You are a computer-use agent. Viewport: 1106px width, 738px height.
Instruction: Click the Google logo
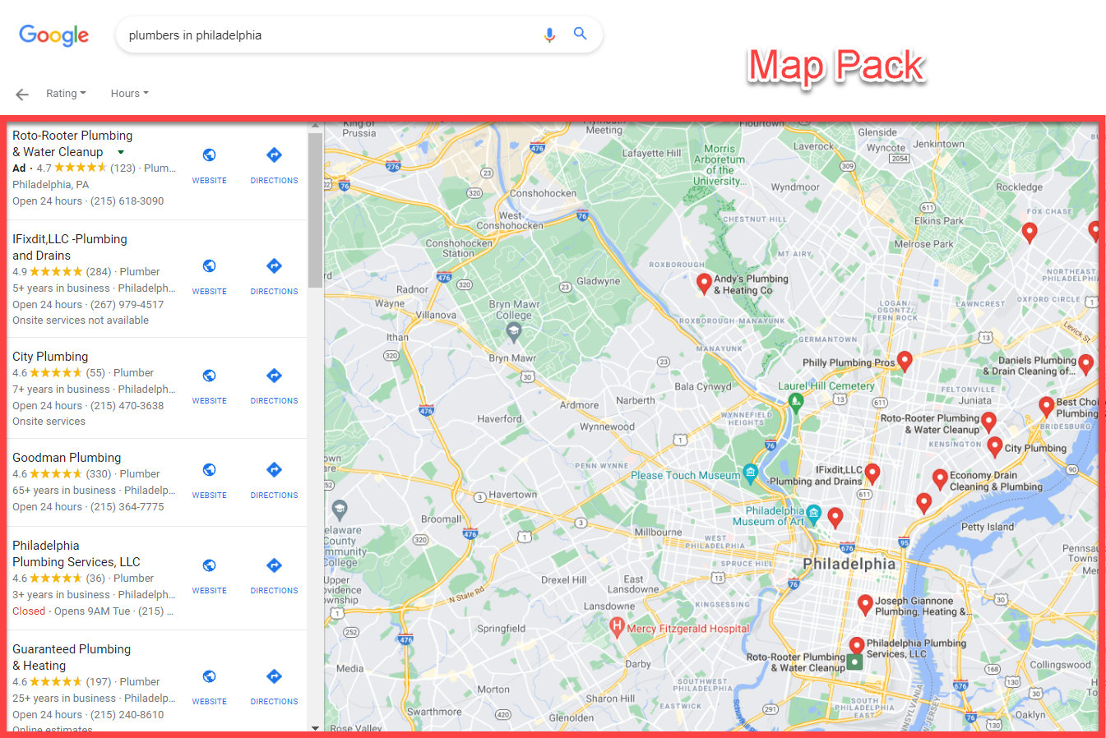54,35
